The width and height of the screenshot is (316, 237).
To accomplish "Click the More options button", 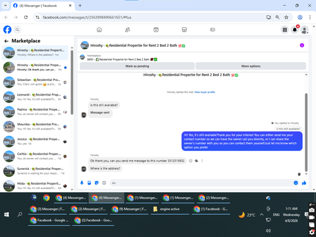I will pyautogui.click(x=251, y=66).
